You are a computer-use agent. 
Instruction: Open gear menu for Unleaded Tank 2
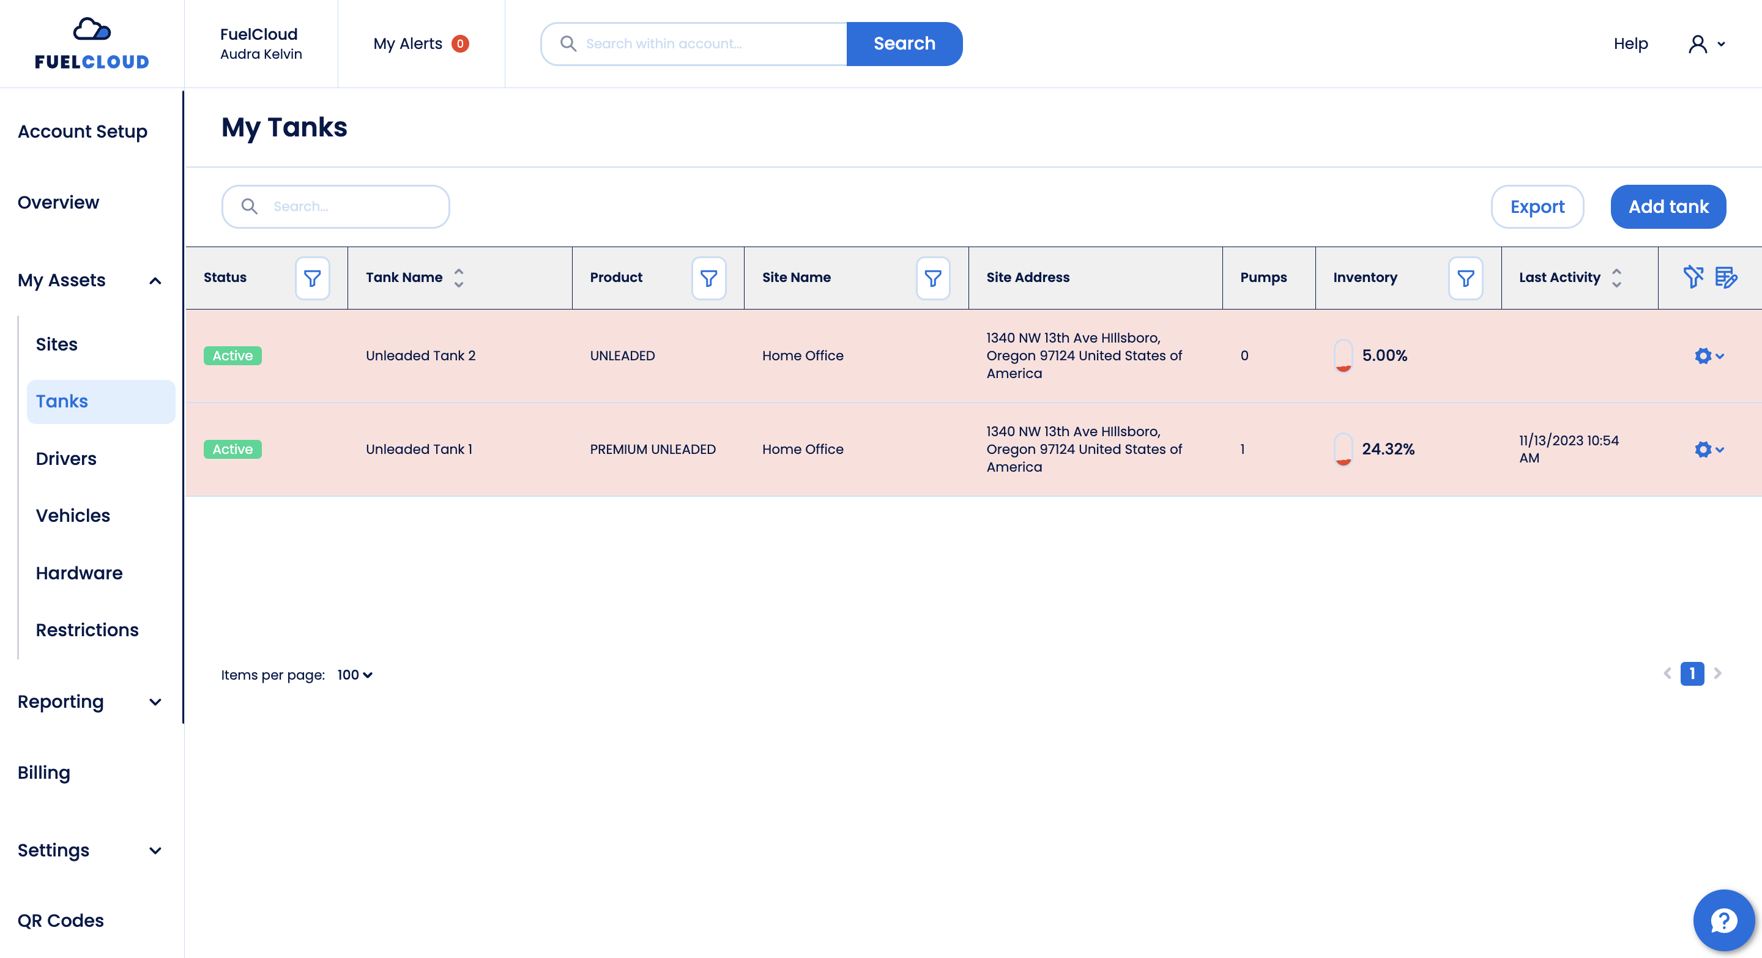[1708, 355]
